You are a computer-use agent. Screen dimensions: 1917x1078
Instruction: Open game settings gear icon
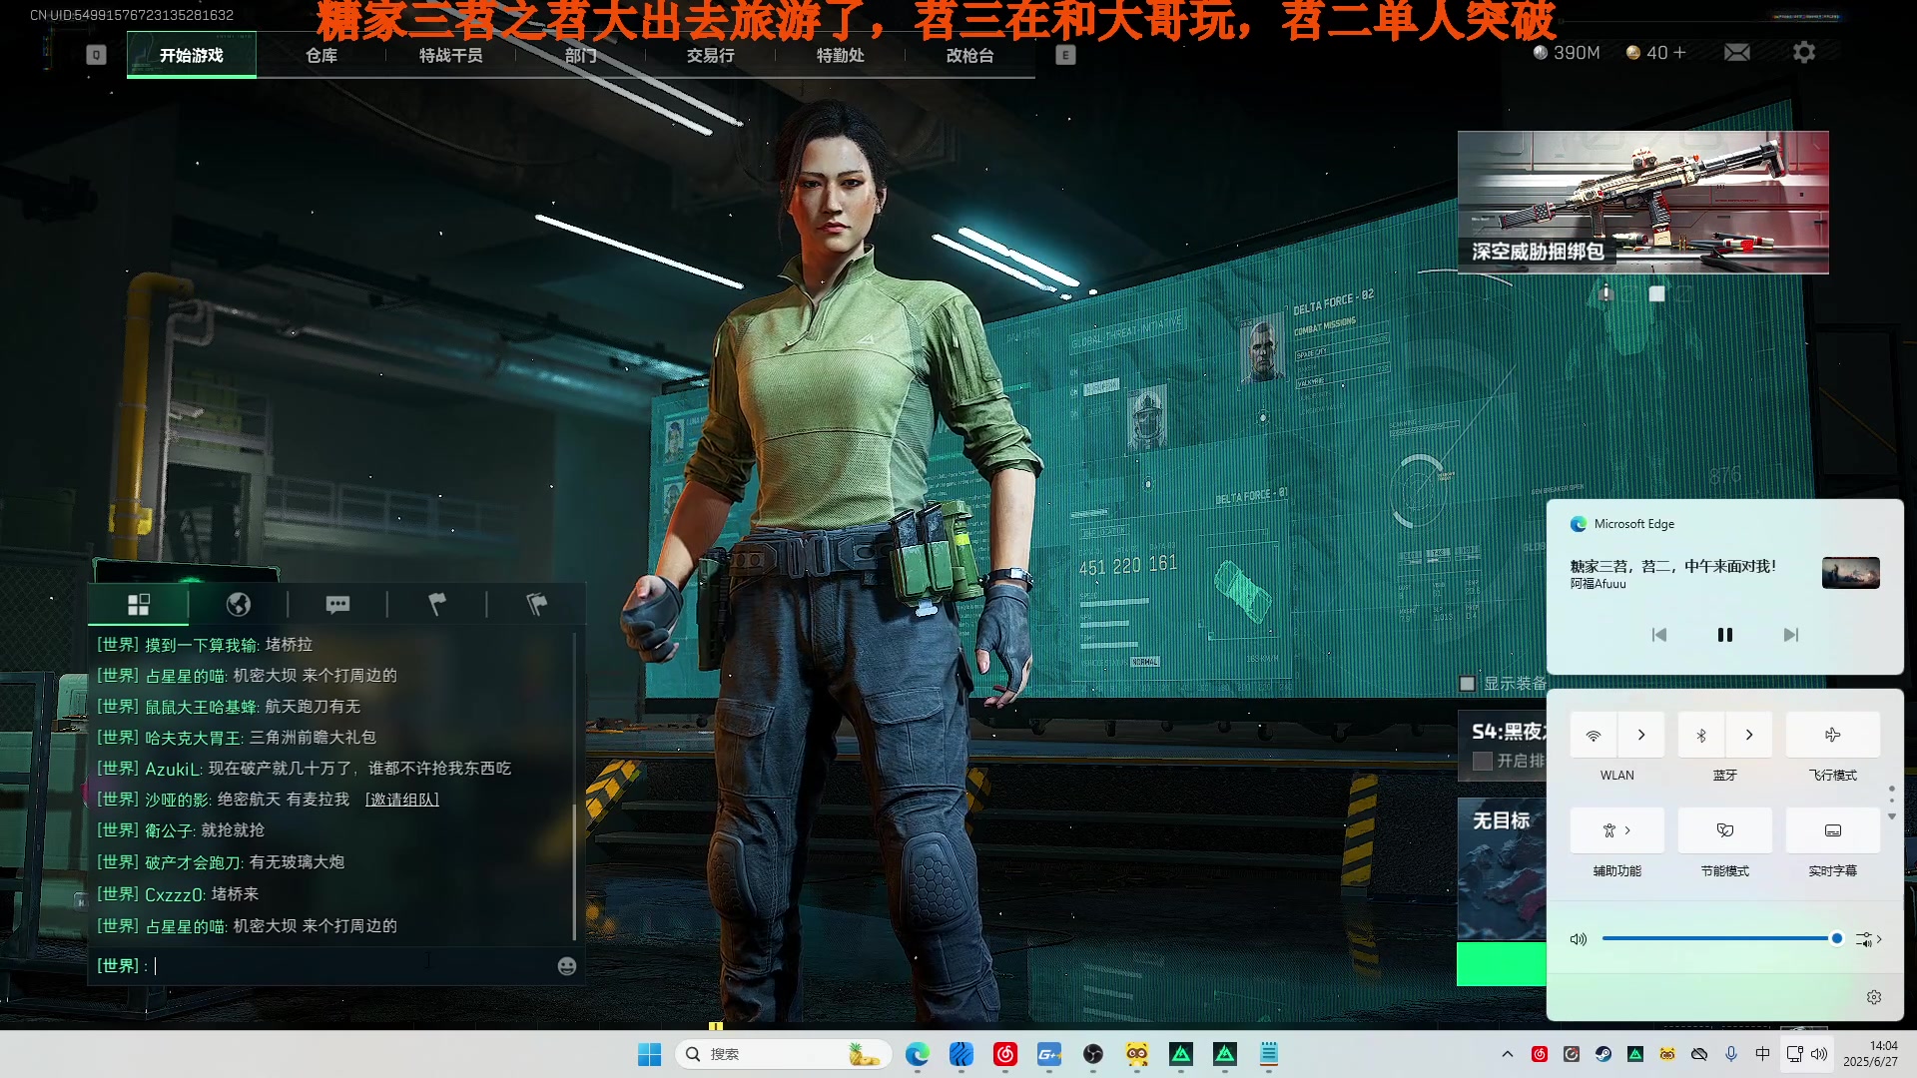(x=1803, y=52)
